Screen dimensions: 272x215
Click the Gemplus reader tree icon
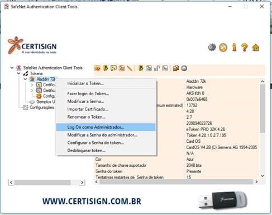point(32,102)
